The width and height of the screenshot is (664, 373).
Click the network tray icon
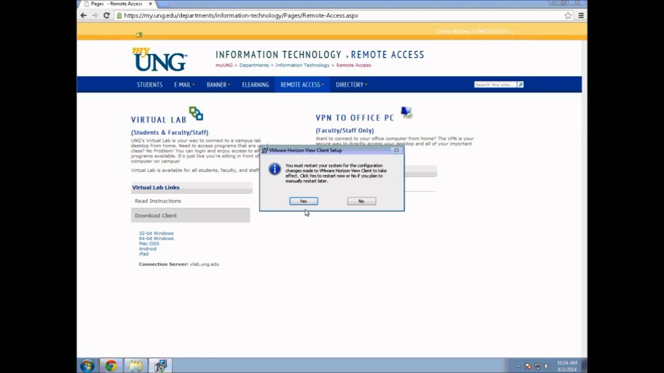[x=537, y=366]
